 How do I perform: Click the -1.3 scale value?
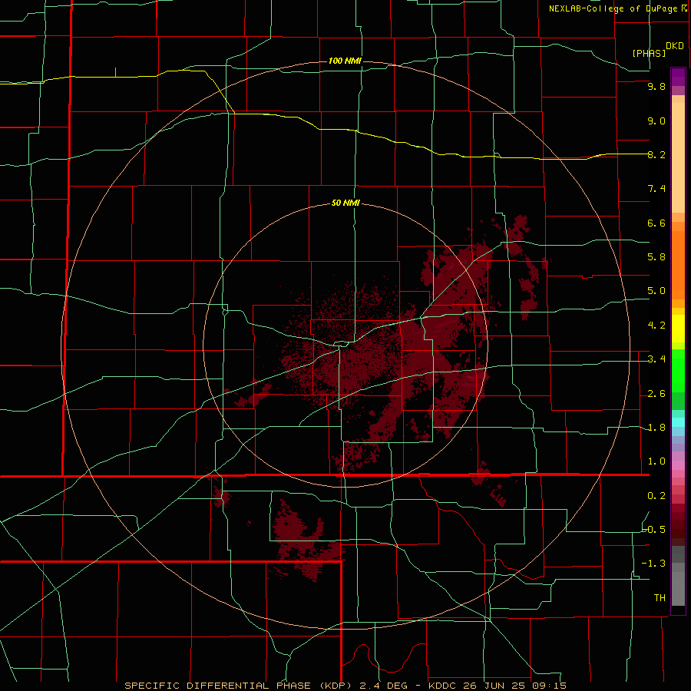pyautogui.click(x=654, y=564)
